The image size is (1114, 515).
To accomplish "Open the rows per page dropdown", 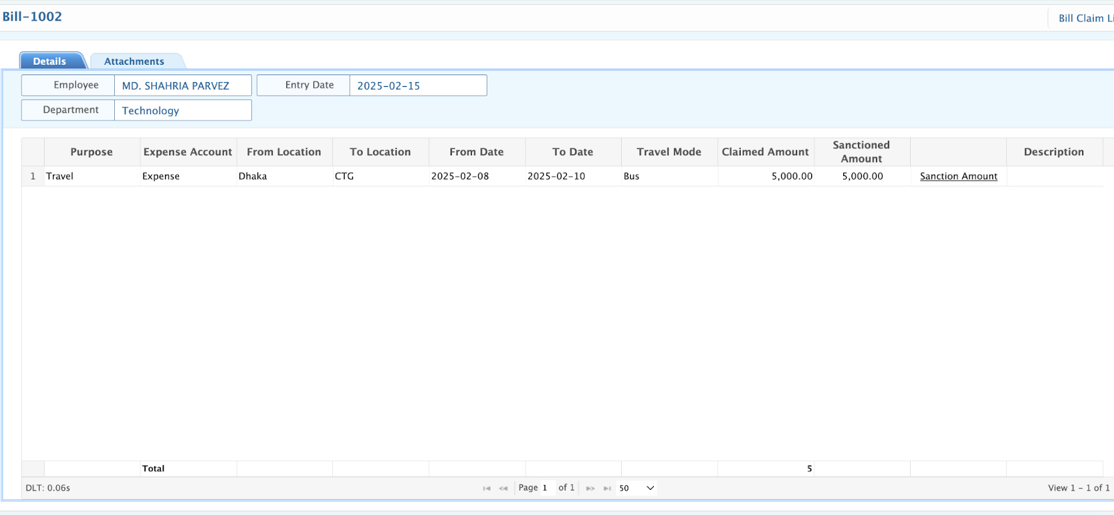I will point(636,488).
